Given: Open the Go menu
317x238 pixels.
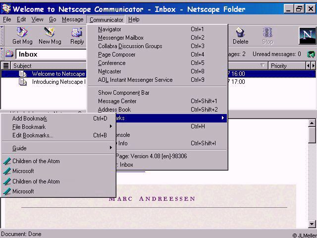Looking at the screenshot, I should tap(53, 19).
